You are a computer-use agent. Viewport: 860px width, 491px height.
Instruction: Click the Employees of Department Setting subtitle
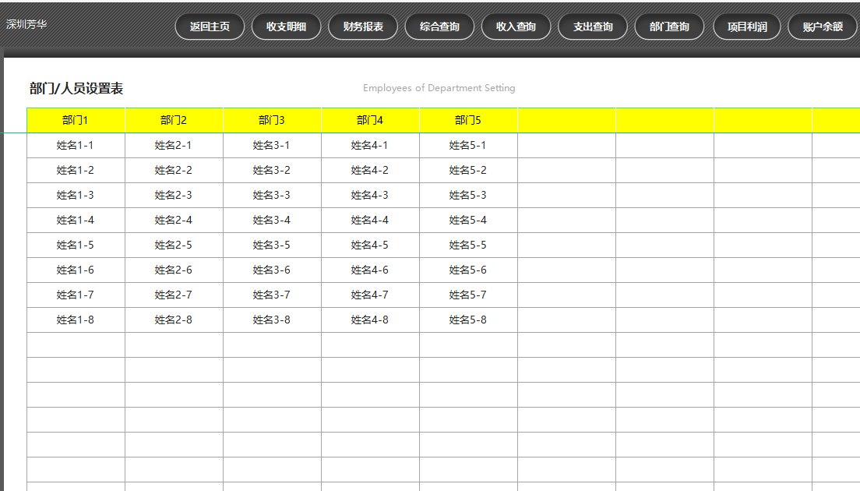click(439, 88)
